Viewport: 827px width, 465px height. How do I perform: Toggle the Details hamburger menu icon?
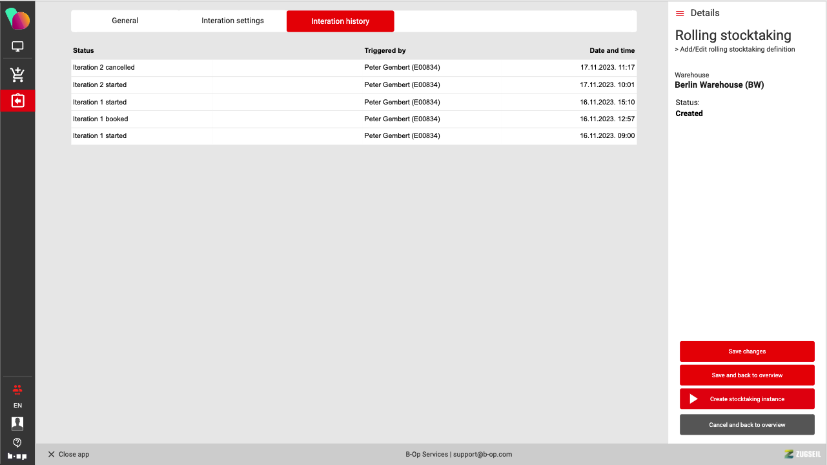[680, 14]
